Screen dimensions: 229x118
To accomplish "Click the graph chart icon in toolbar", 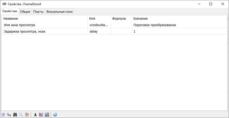I will pyautogui.click(x=41, y=115).
